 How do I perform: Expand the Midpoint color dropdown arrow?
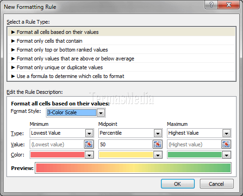[x=158, y=155]
